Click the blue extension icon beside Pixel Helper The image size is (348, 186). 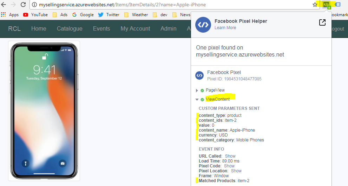pos(337,5)
